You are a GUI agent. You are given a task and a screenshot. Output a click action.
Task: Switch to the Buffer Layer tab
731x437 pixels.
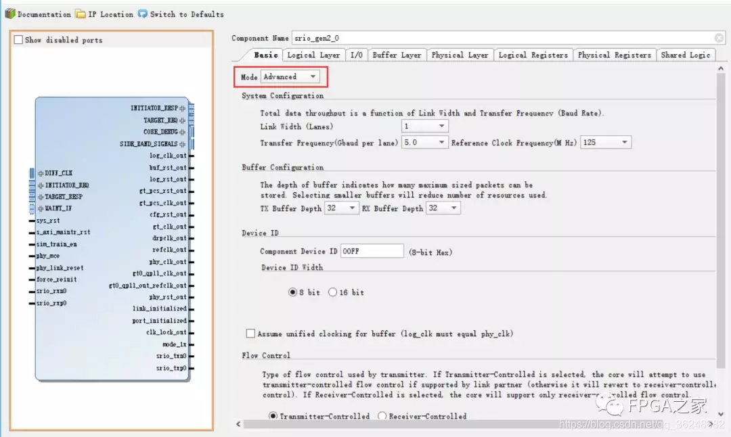397,55
